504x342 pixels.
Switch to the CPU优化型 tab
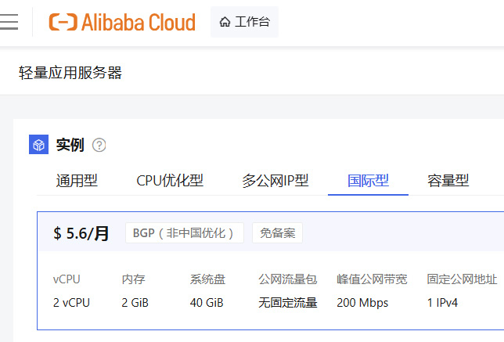tap(170, 181)
